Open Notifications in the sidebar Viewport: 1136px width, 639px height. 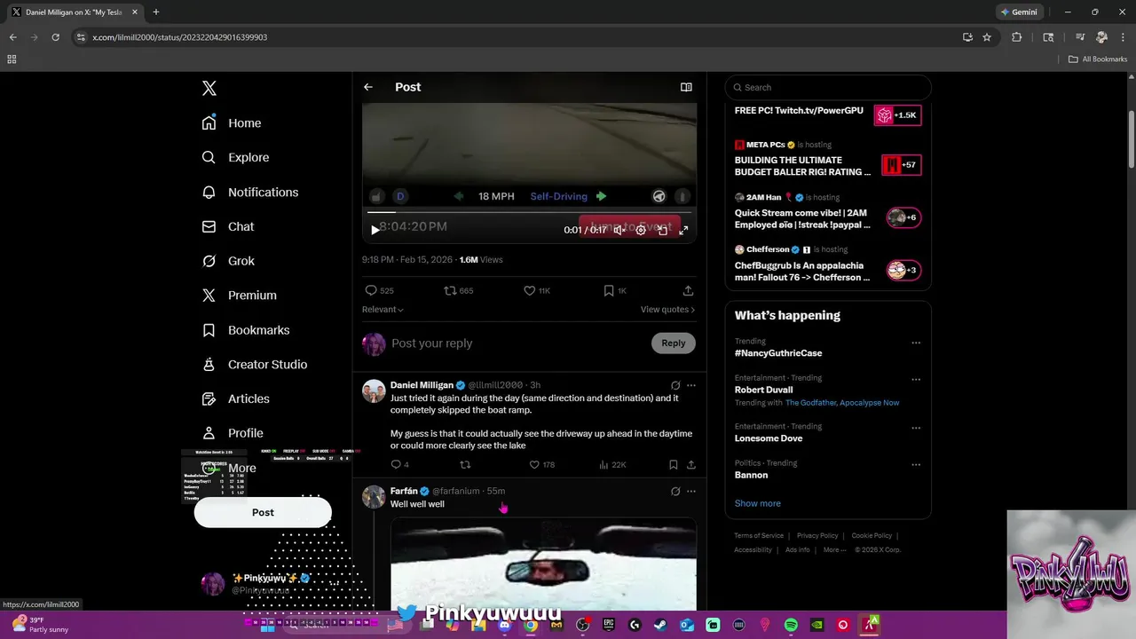point(250,192)
